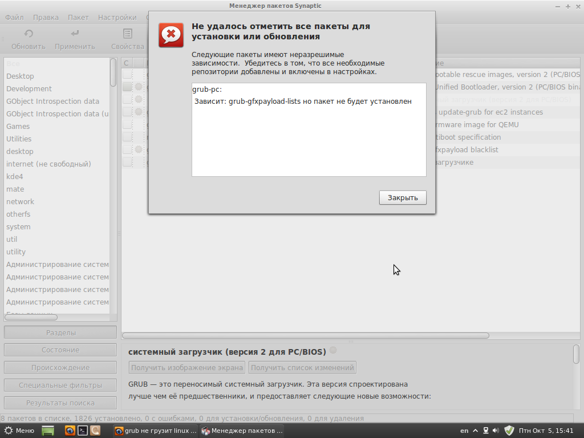
Task: Toggle status box for the update-grub ec2 instances row
Action: click(127, 112)
